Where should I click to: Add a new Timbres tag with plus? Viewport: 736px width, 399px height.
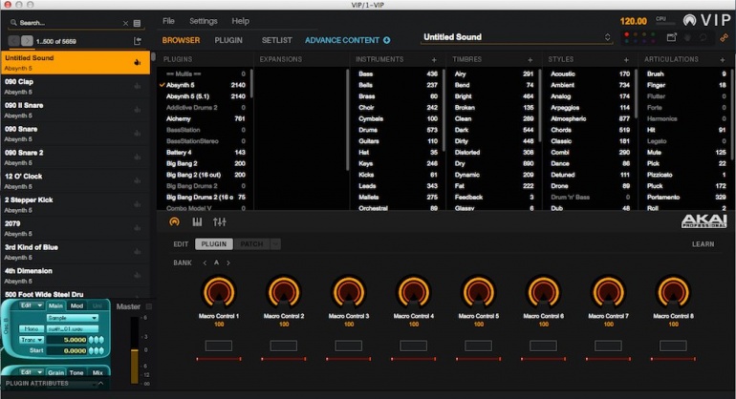coord(530,59)
